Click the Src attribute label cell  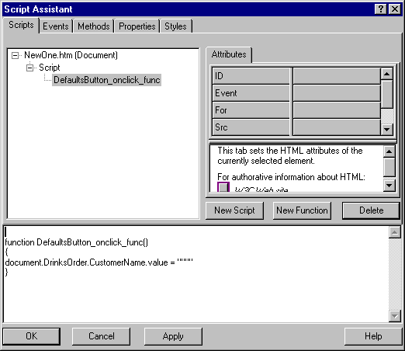click(x=251, y=127)
